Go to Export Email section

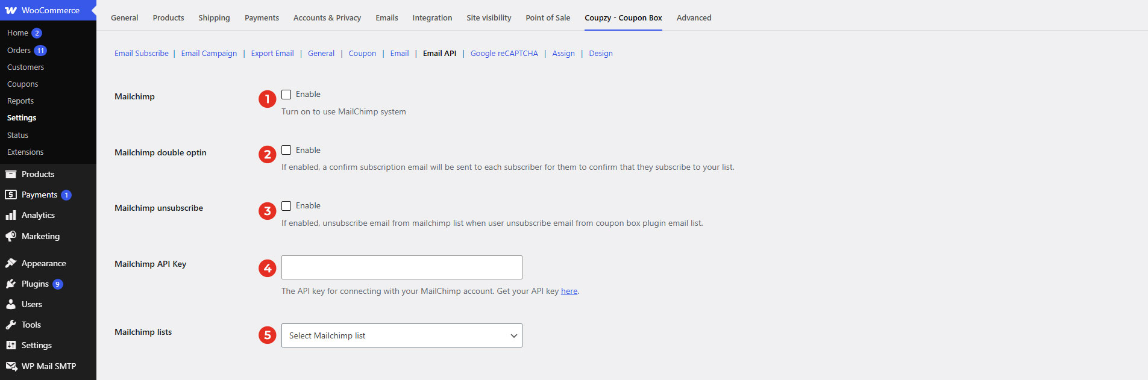[272, 53]
